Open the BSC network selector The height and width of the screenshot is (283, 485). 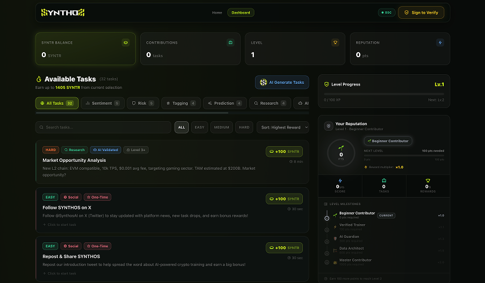click(x=387, y=12)
